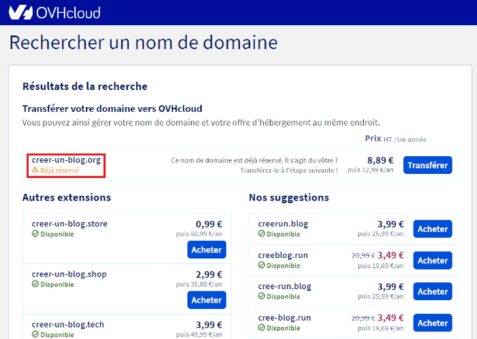Select the creer-un-blog.store domain text

[x=70, y=224]
